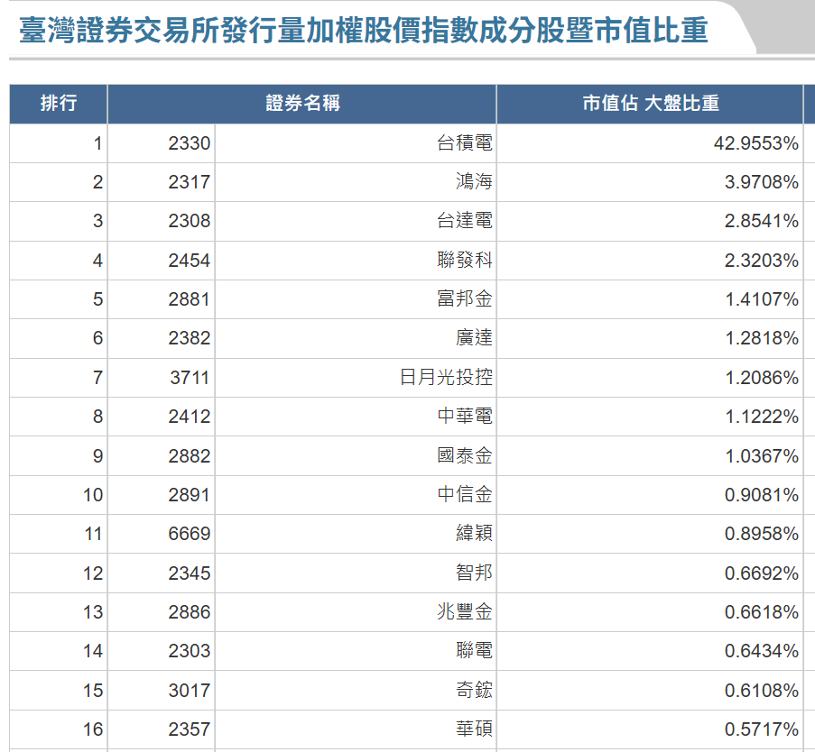The width and height of the screenshot is (815, 752).
Task: Click the 台達電 name cell
Action: pos(465,221)
